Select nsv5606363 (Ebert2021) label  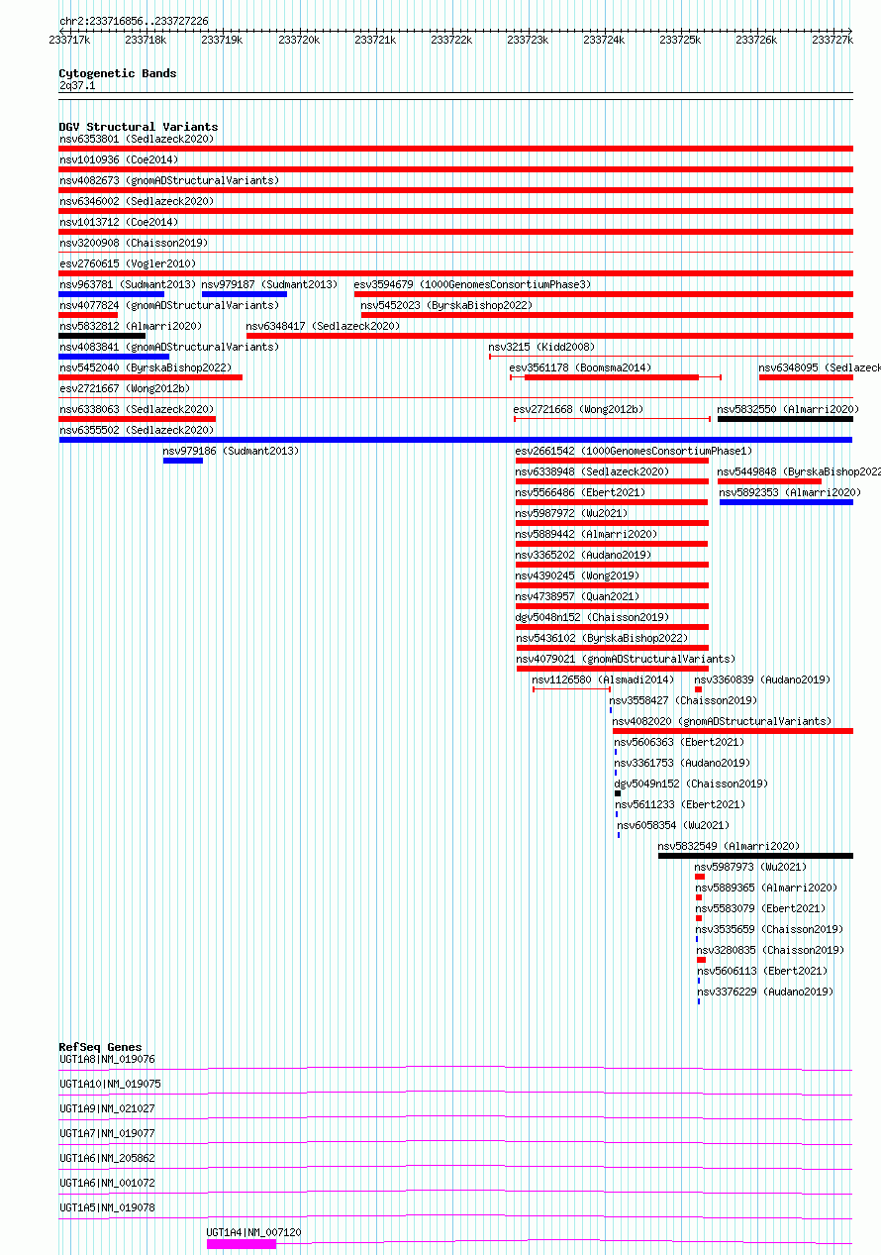click(x=679, y=742)
